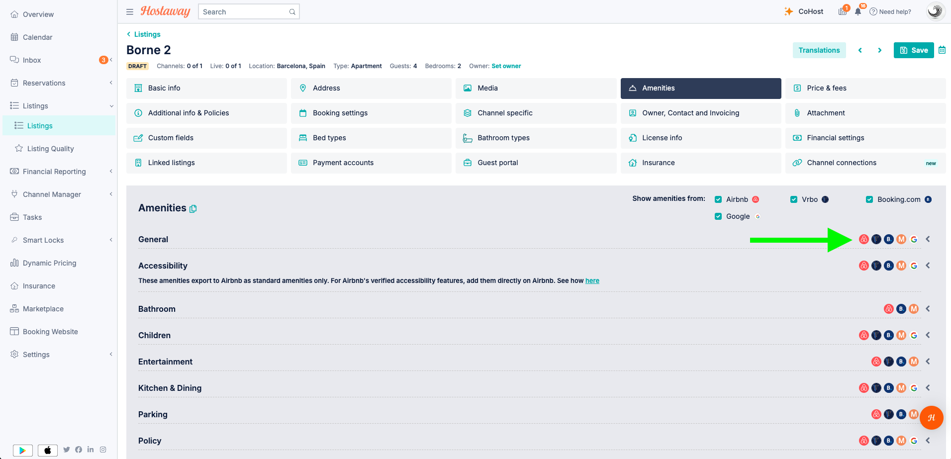The height and width of the screenshot is (459, 951).
Task: Click the orange Hostaway chat bubble
Action: click(x=931, y=418)
